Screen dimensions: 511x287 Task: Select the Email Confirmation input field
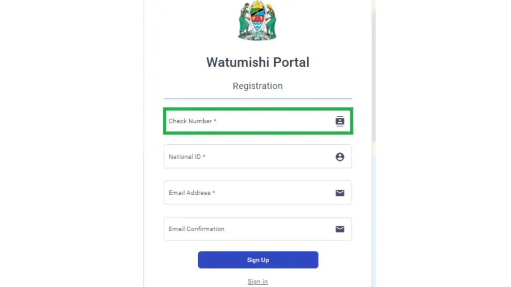258,229
